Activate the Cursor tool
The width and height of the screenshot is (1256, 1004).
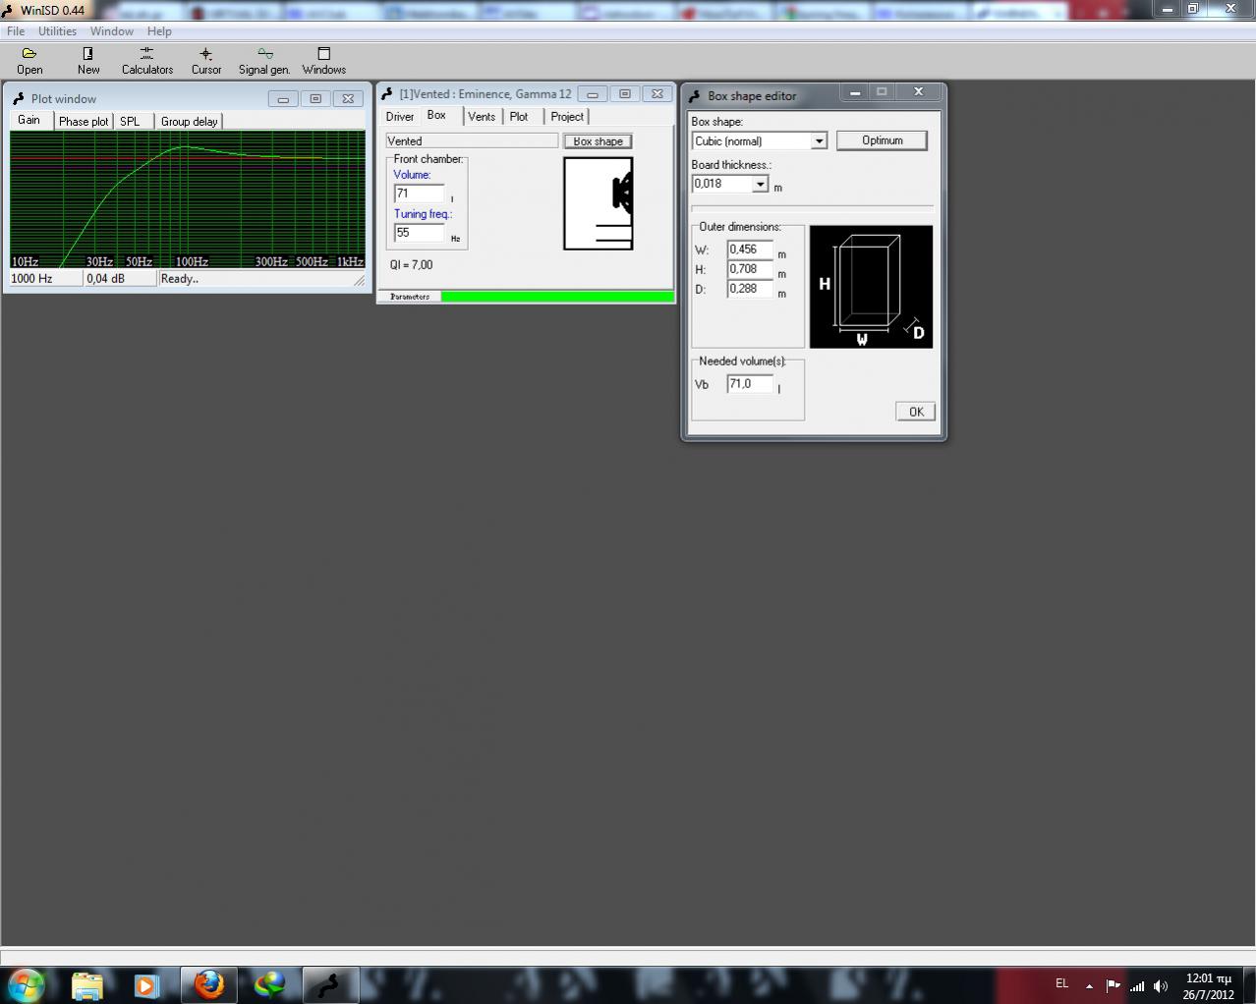click(x=205, y=61)
